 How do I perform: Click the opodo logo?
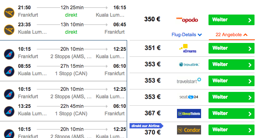pyautogui.click(x=187, y=20)
